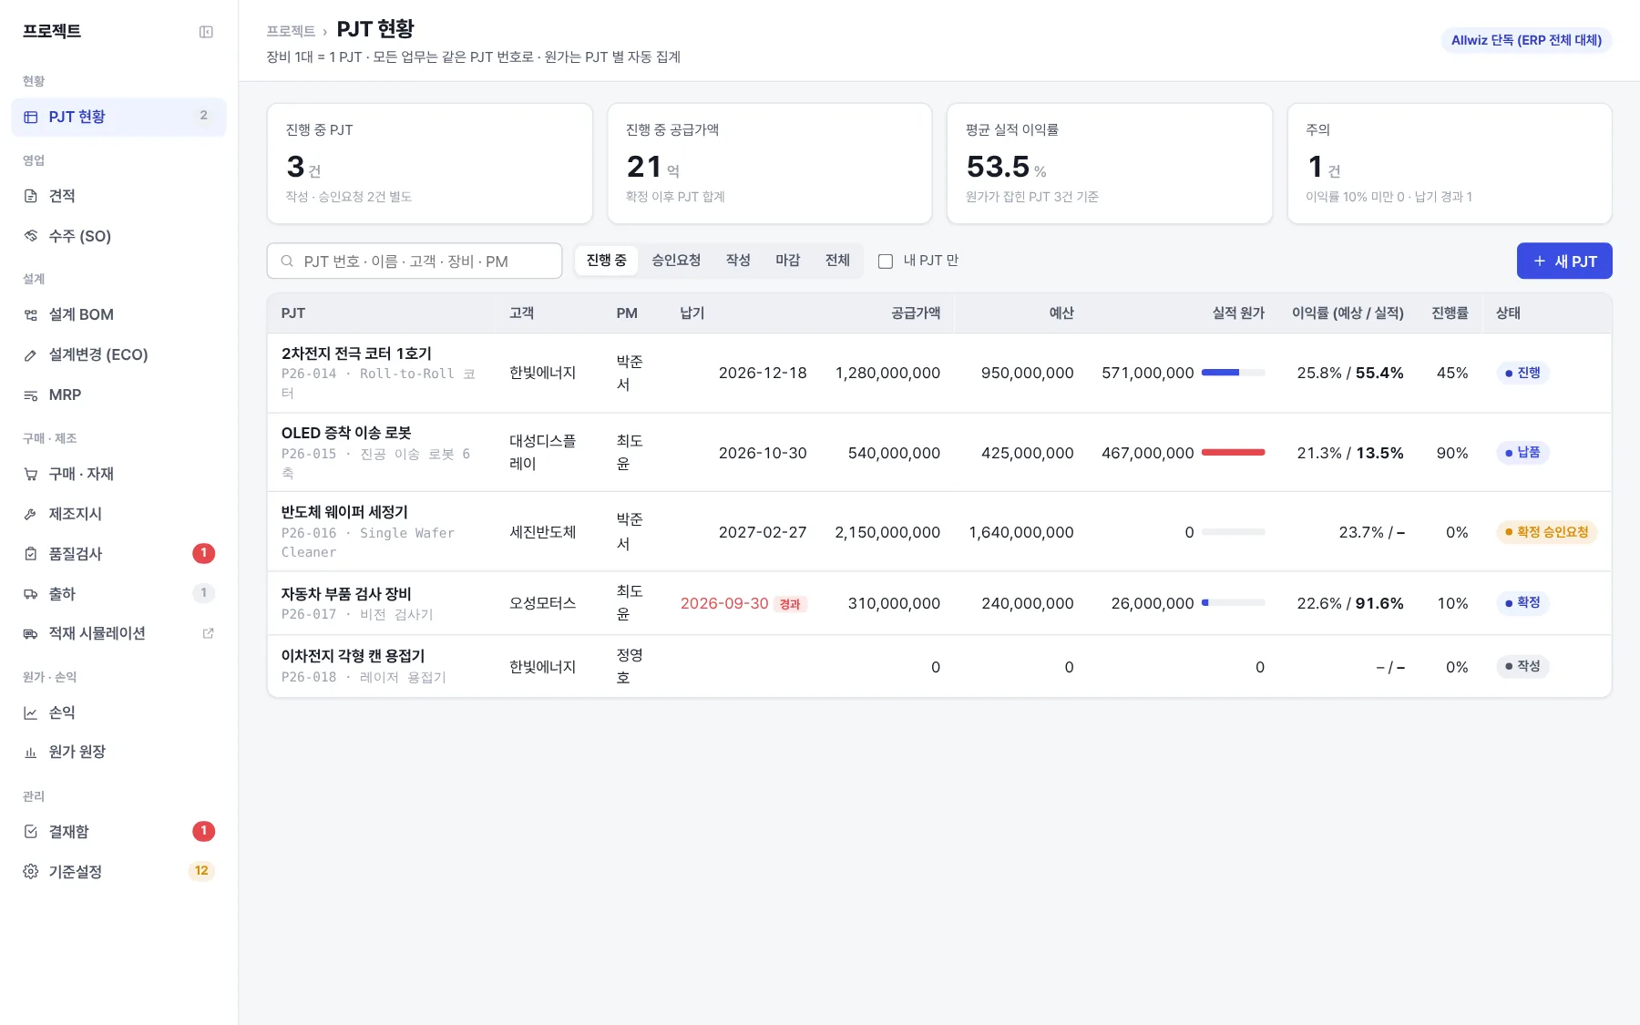
Task: Click the Allwiz 단독 (ERP 전체 대체) badge
Action: pyautogui.click(x=1526, y=40)
